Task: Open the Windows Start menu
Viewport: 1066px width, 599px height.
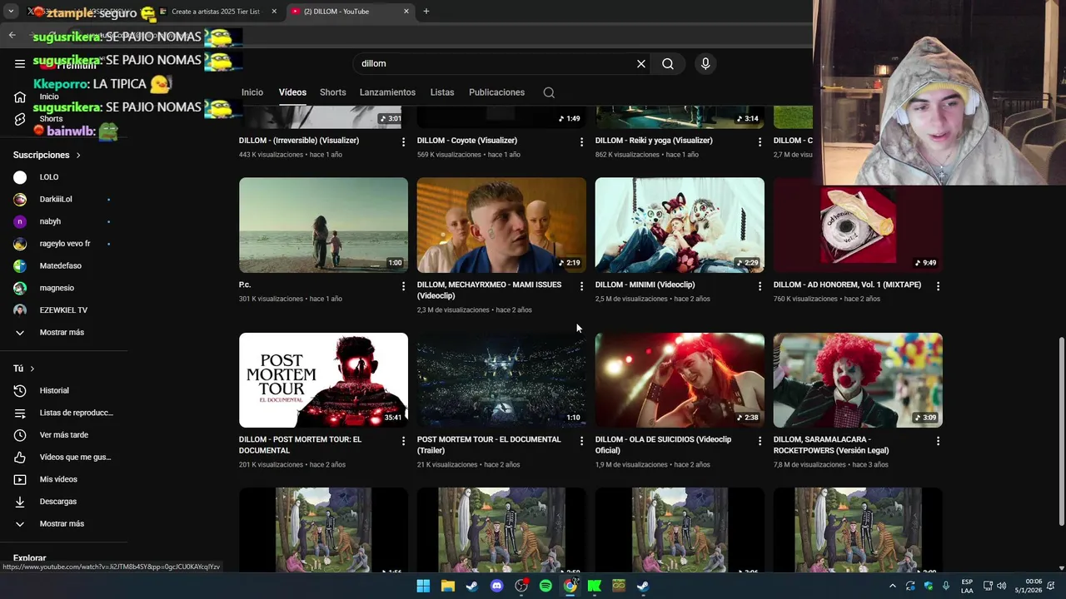Action: (423, 586)
